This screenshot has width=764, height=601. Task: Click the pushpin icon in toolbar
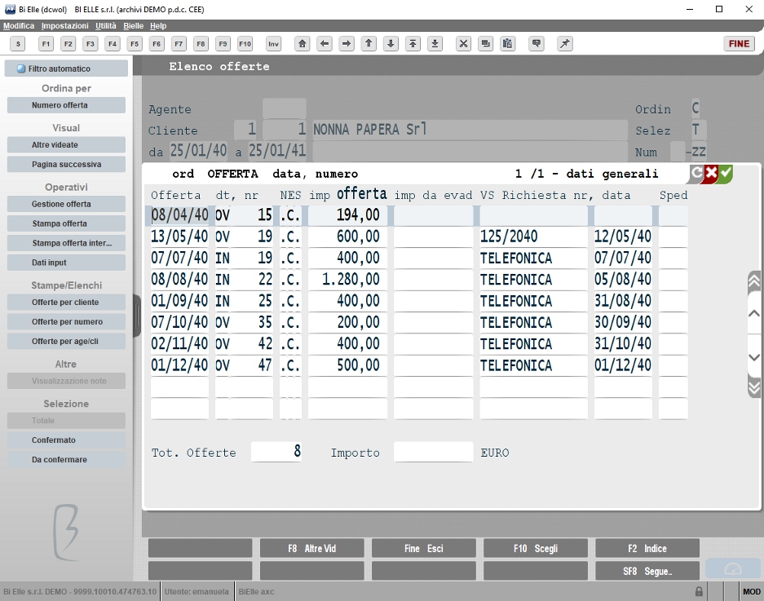pos(565,44)
